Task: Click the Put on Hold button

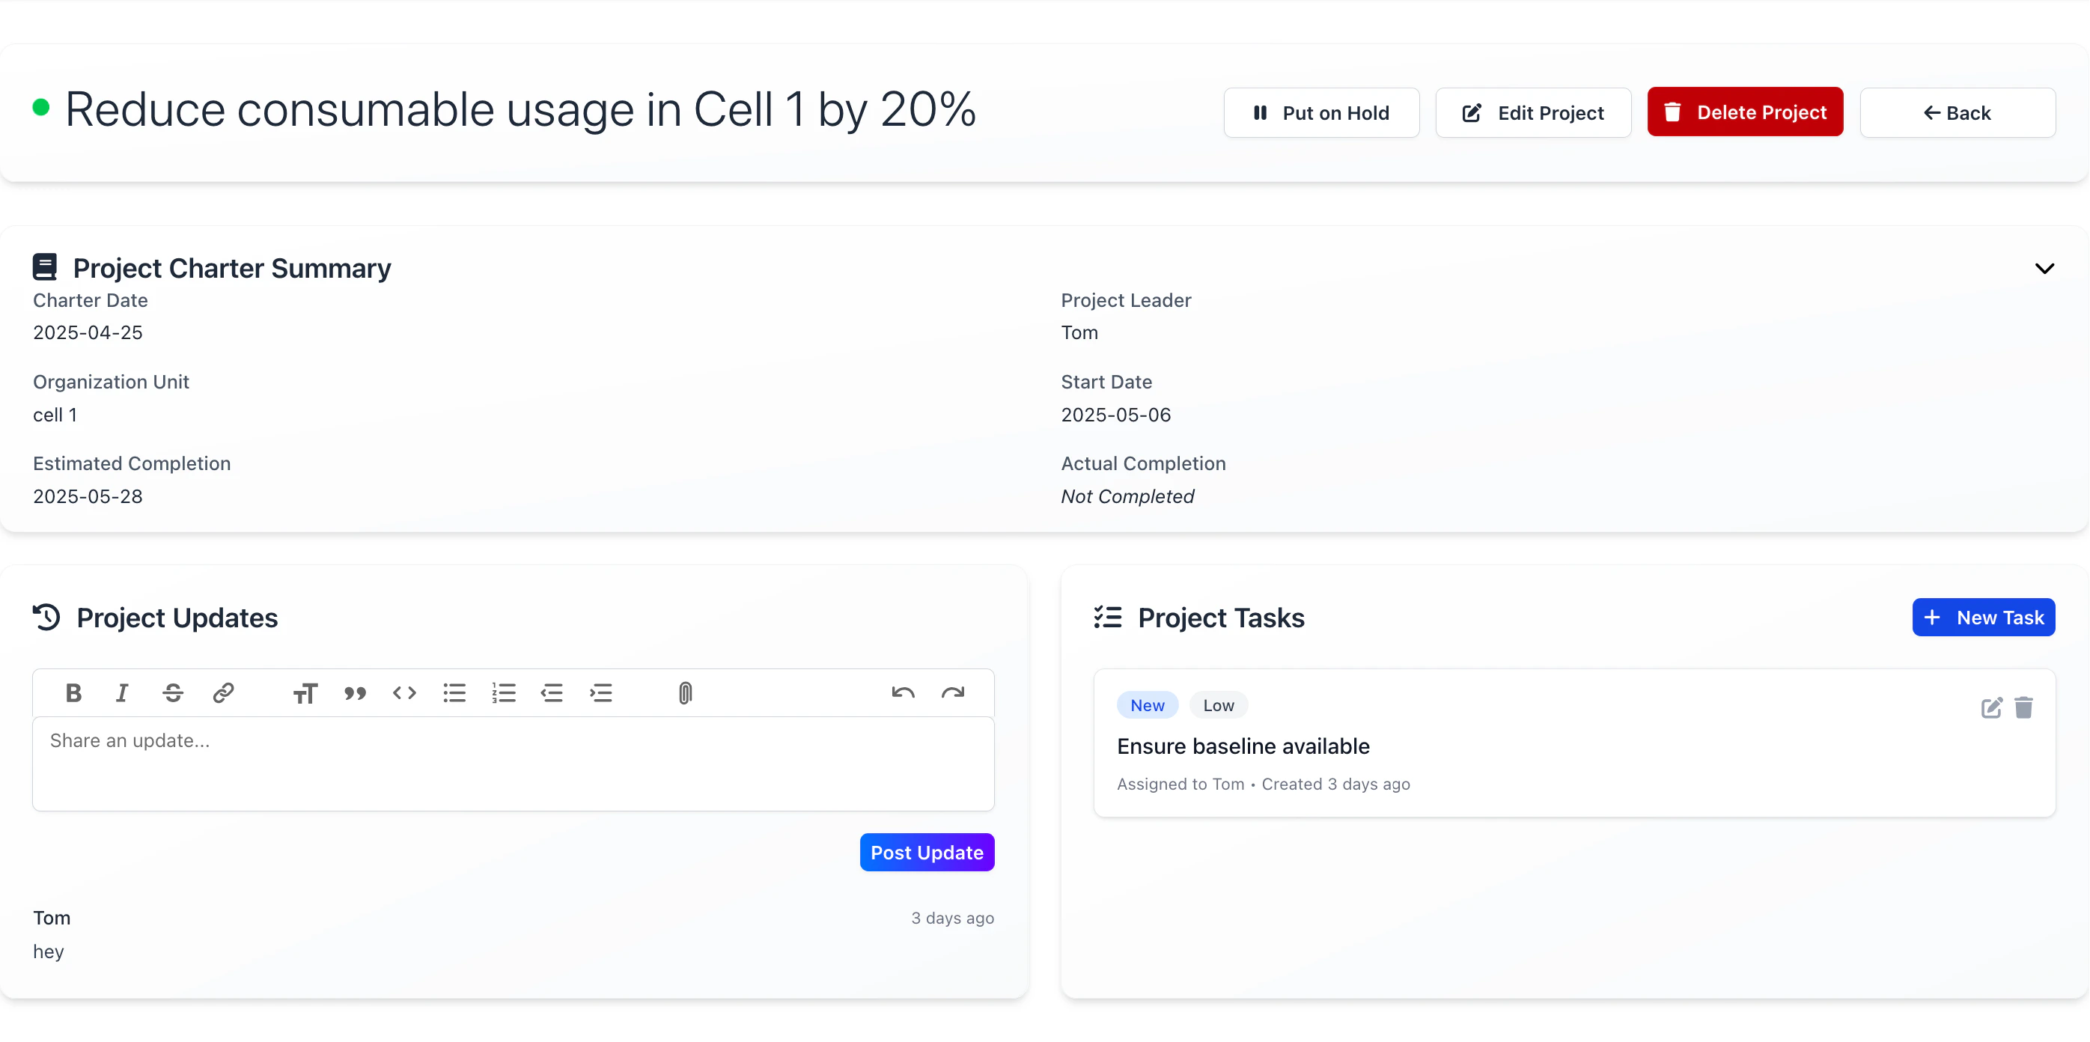Action: [x=1321, y=113]
